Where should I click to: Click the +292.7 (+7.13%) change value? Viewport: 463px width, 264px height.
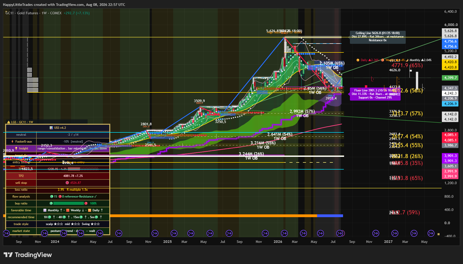point(77,13)
